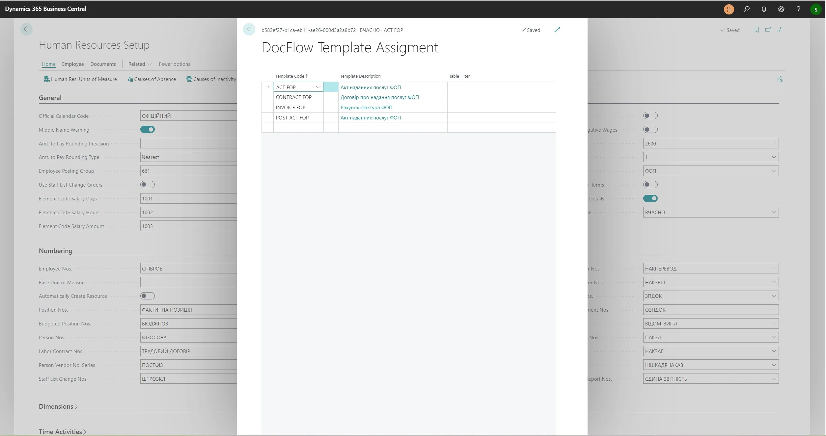
Task: Go back from DocFlow Template Assigment dialog
Action: [x=249, y=30]
